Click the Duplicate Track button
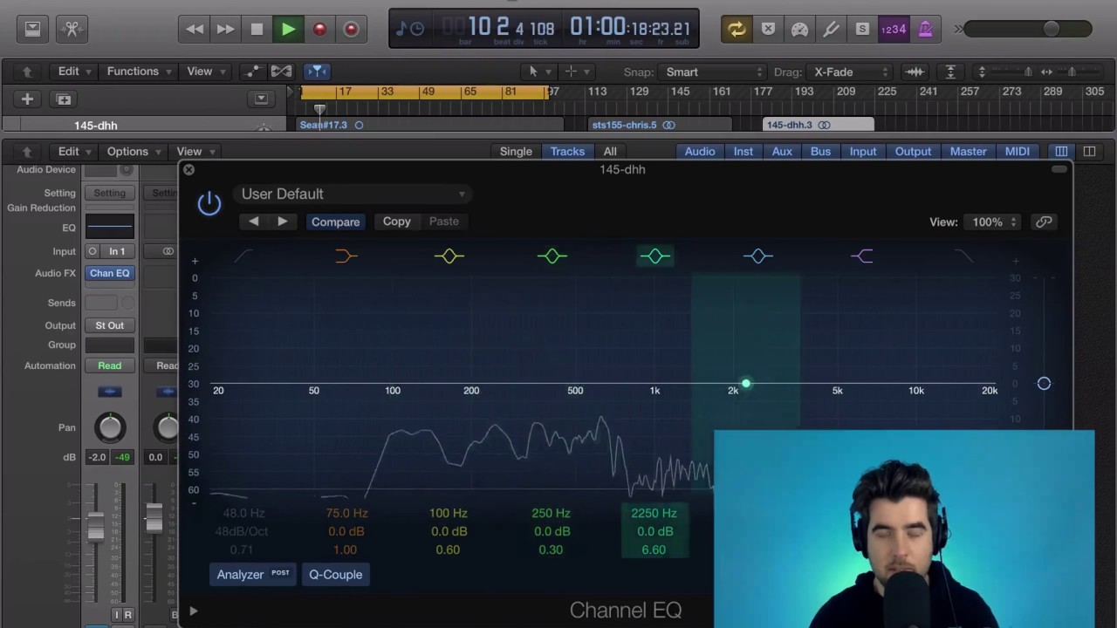Image resolution: width=1117 pixels, height=628 pixels. coord(64,99)
